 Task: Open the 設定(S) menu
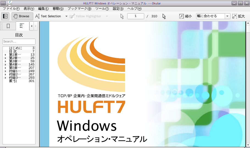click(x=118, y=8)
